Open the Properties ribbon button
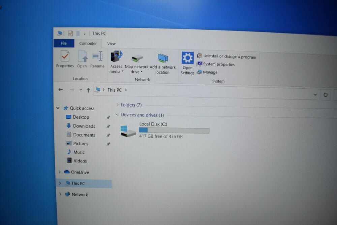The width and height of the screenshot is (337, 225). 65,59
